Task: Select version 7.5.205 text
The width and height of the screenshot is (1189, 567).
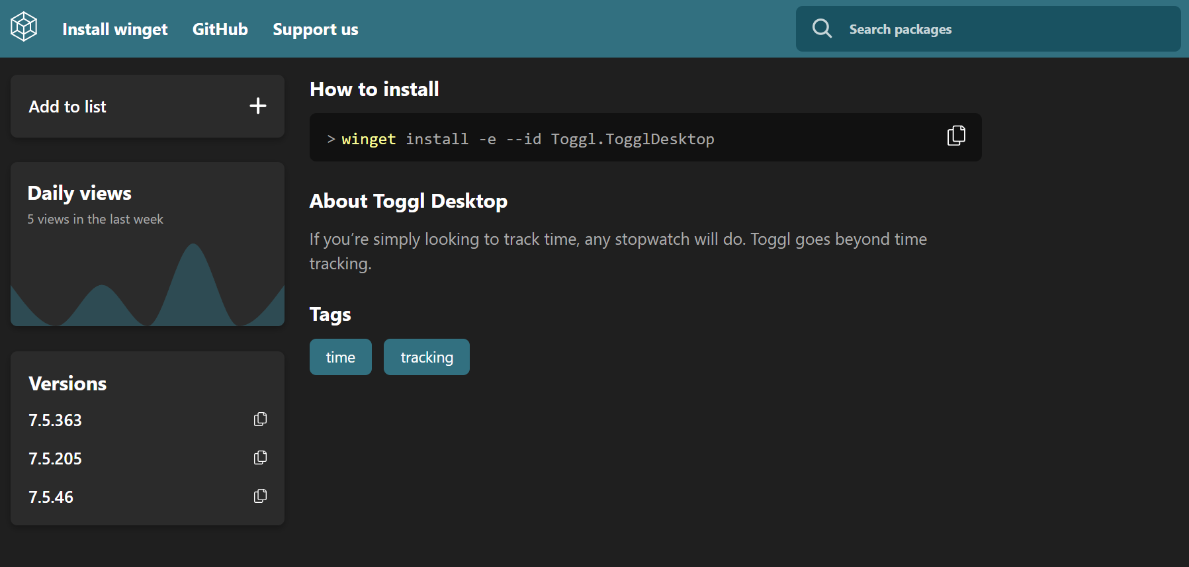Action: click(55, 458)
